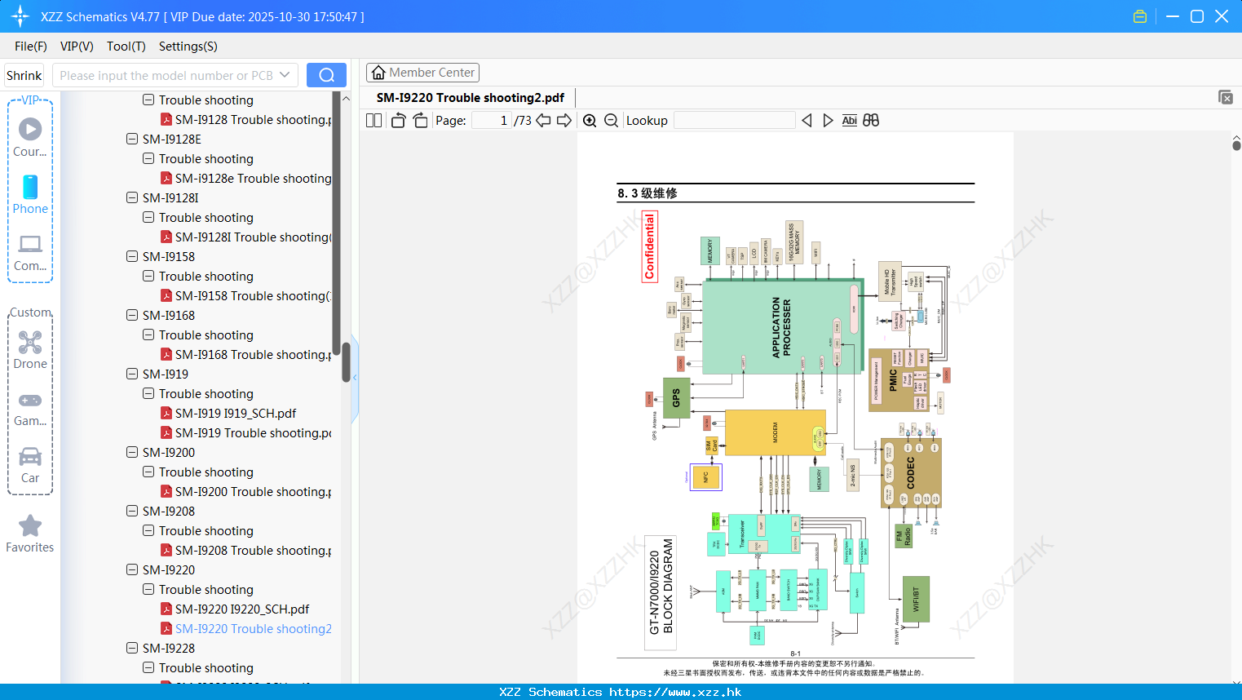
Task: Rotate page clockwise
Action: [x=420, y=120]
